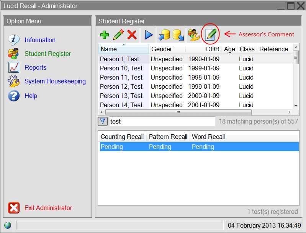Click the horizontal scroll right arrow
Viewport: 306px width, 233px height.
[x=289, y=112]
